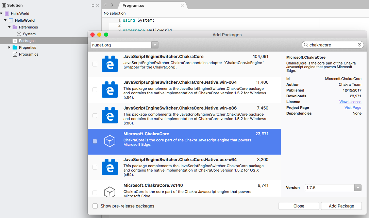Click Chakra Team author value

click(x=350, y=84)
